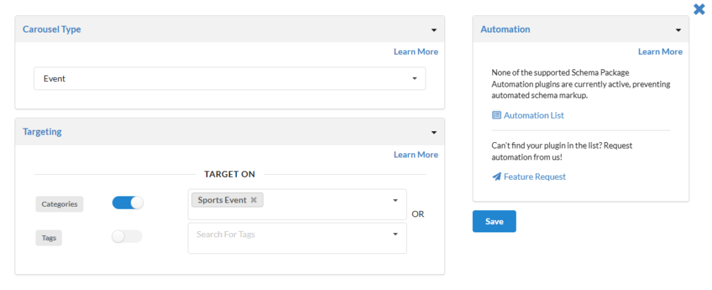Click the paper plane Feature Request icon
This screenshot has height=290, width=712.
[496, 177]
